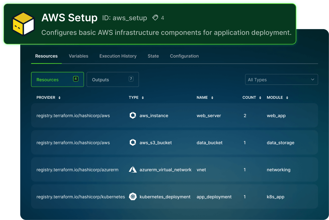329x220 pixels.
Task: Select the kubernetes_deployment type text
Action: [x=165, y=197]
